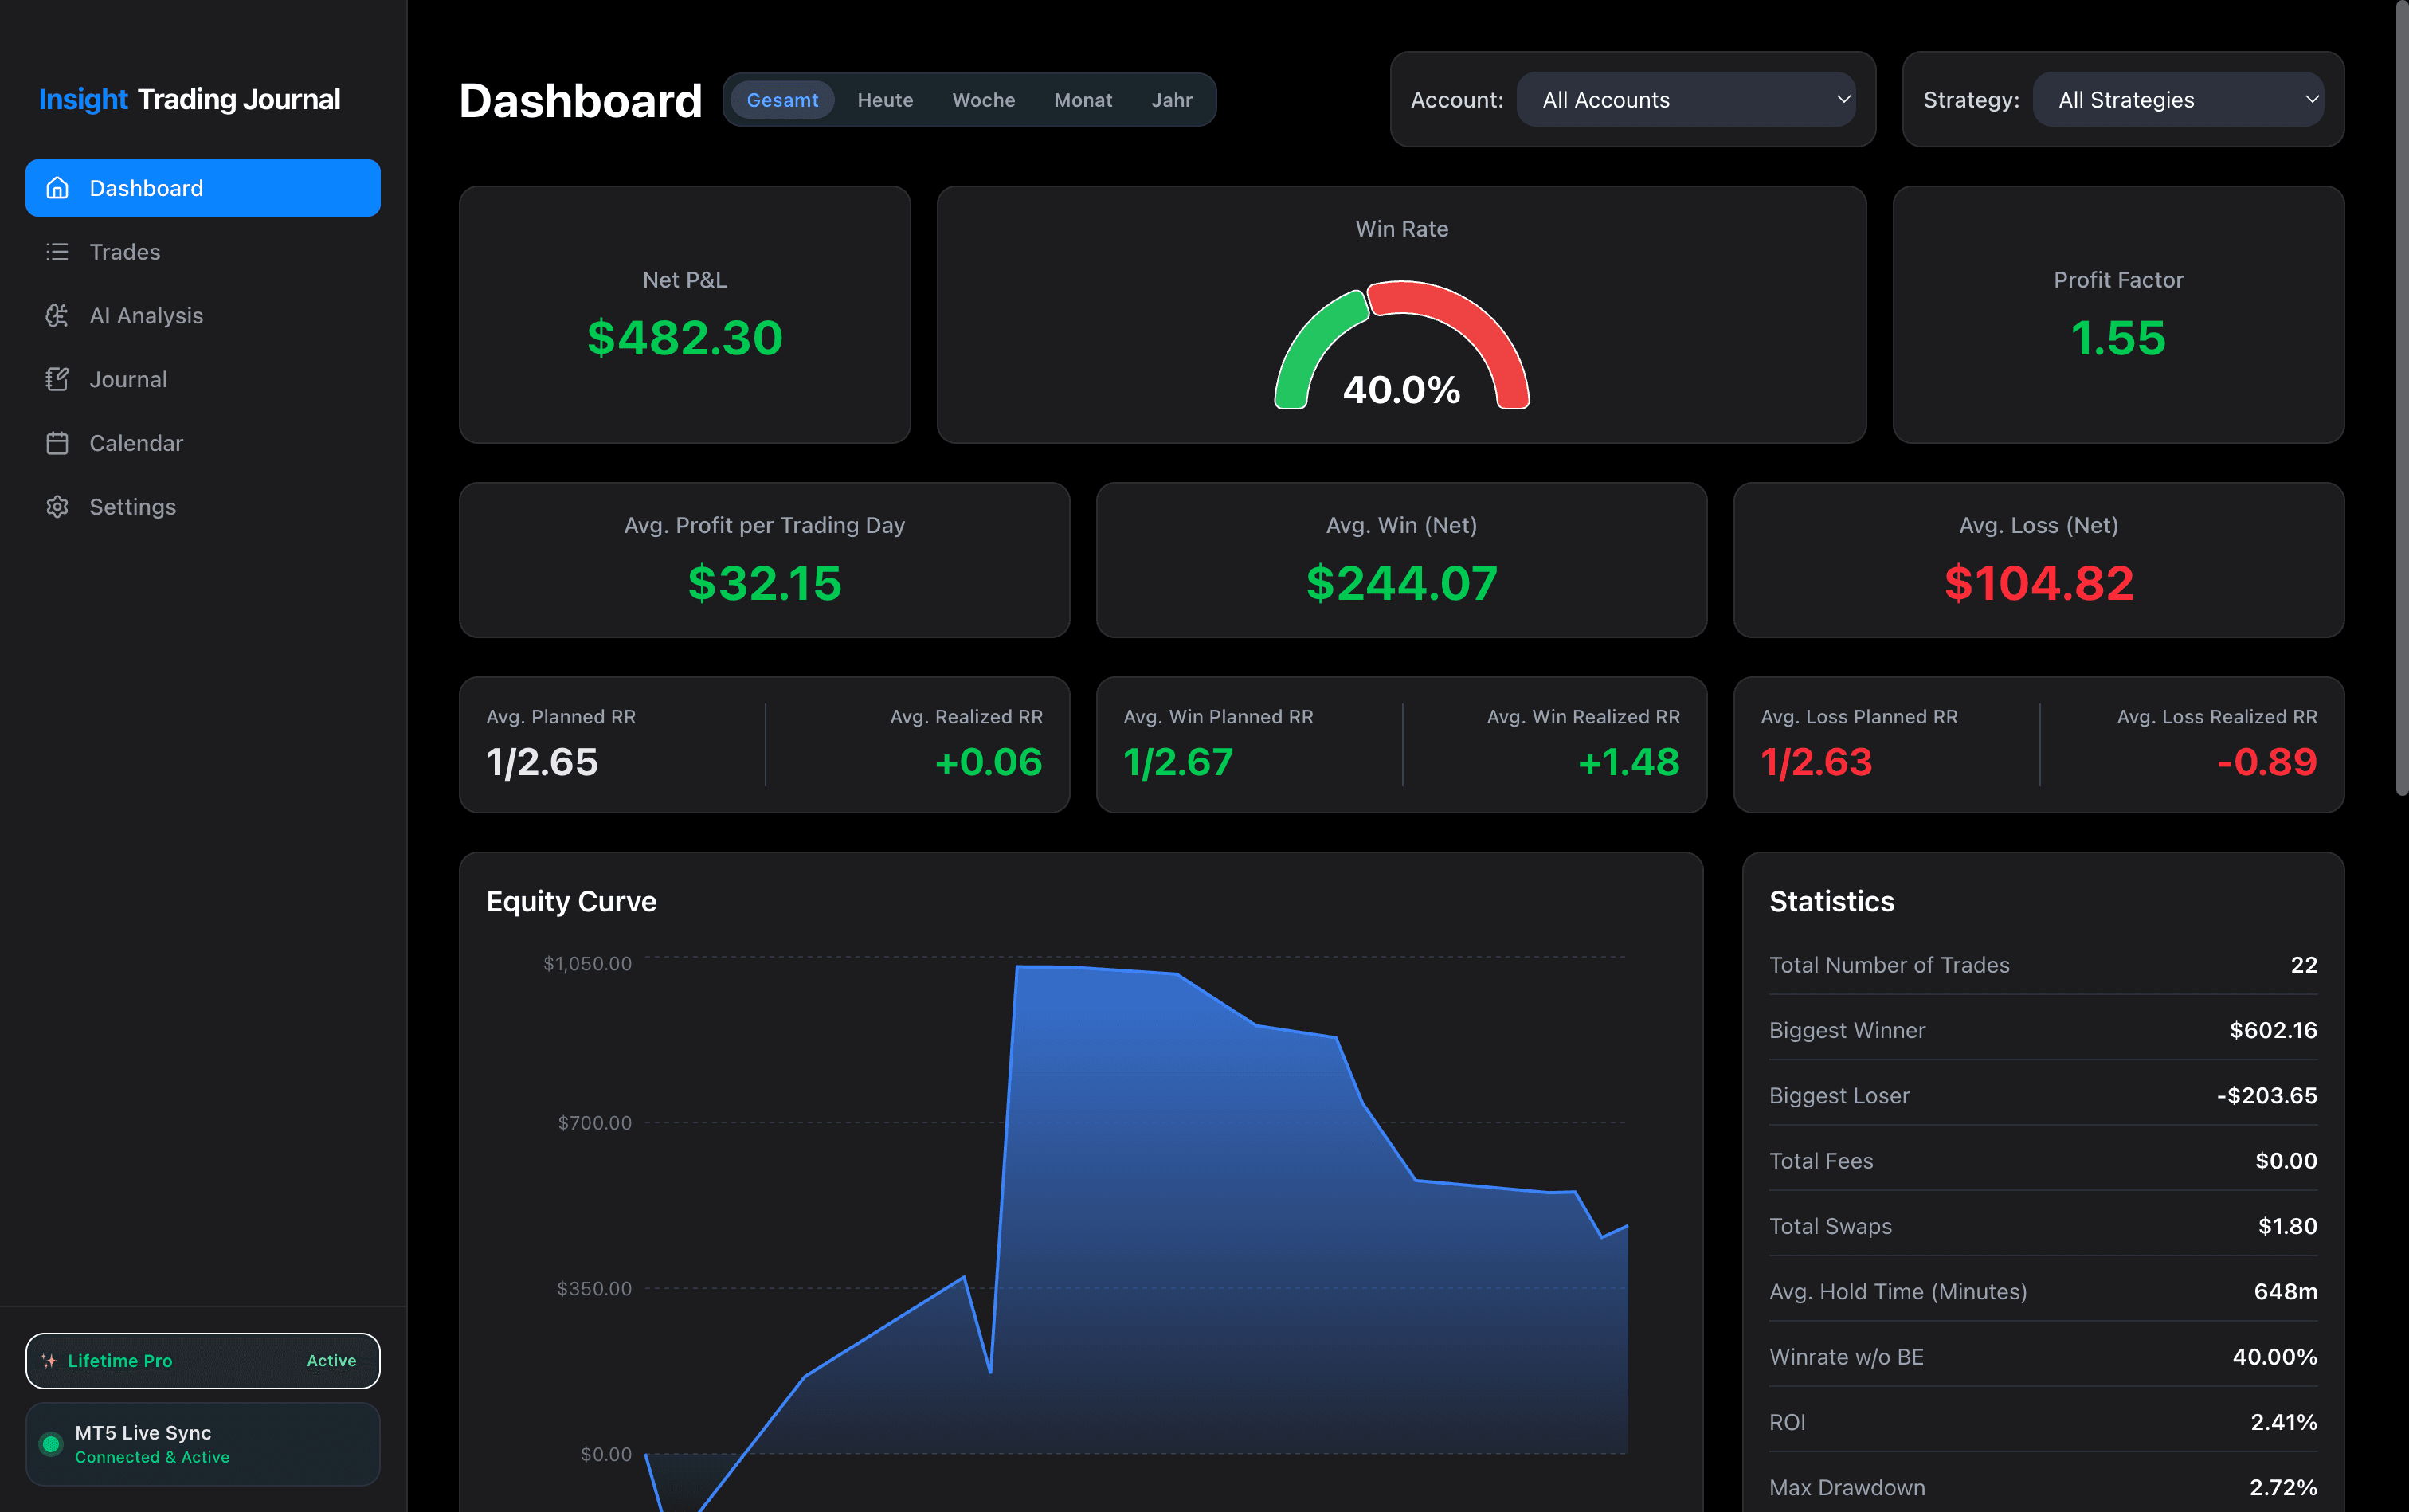Viewport: 2409px width, 1512px height.
Task: Click the Avg. Planned RR value 1/2.65
Action: point(542,763)
